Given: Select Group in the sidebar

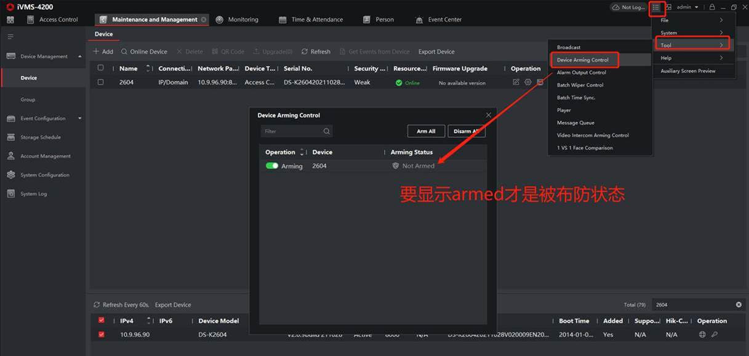Looking at the screenshot, I should click(28, 99).
